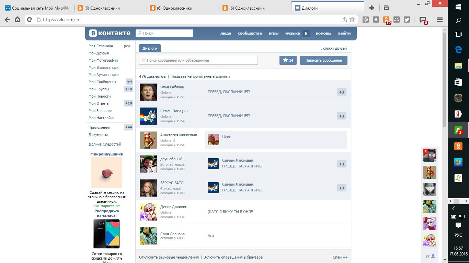Open Ilya Babakov's avatar in dialogs list
Viewport: 469px width, 263px height.
point(148,92)
